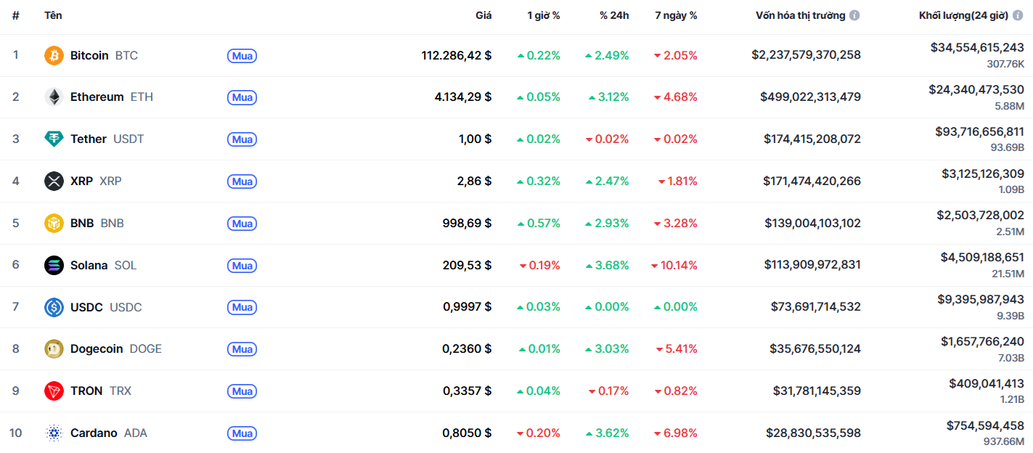Sort by the # rank column header

16,15
